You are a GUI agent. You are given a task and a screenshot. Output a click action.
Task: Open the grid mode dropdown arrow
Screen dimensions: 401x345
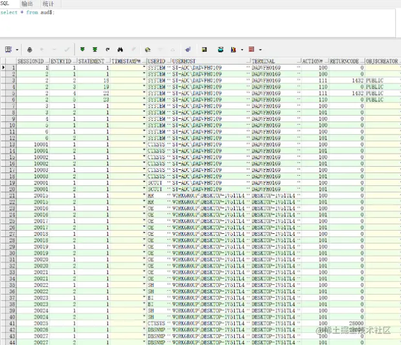(x=17, y=50)
